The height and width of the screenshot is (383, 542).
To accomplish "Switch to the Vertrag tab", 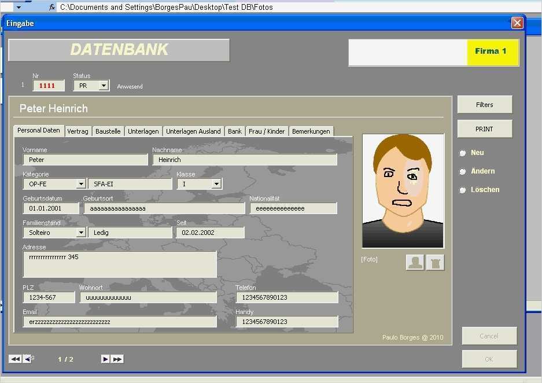I will click(78, 131).
